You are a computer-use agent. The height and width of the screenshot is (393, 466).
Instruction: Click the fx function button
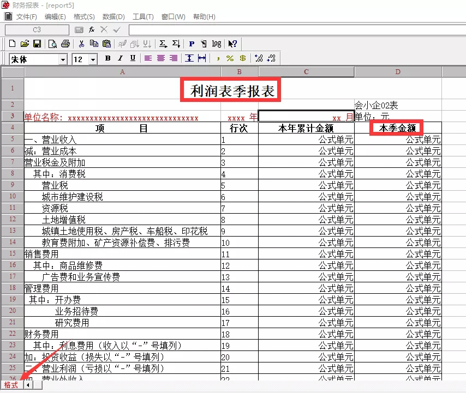tap(92, 29)
